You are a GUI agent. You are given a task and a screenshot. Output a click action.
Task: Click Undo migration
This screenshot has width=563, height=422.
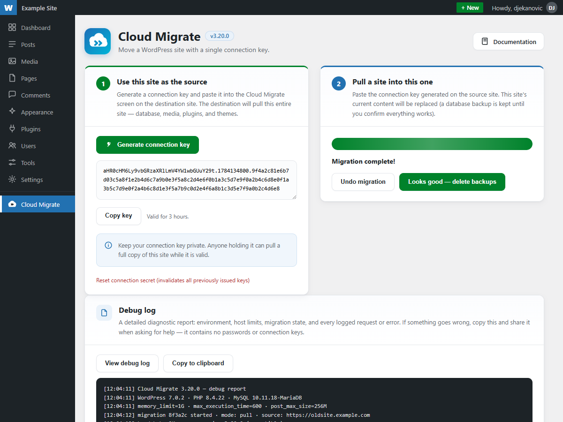(x=363, y=182)
